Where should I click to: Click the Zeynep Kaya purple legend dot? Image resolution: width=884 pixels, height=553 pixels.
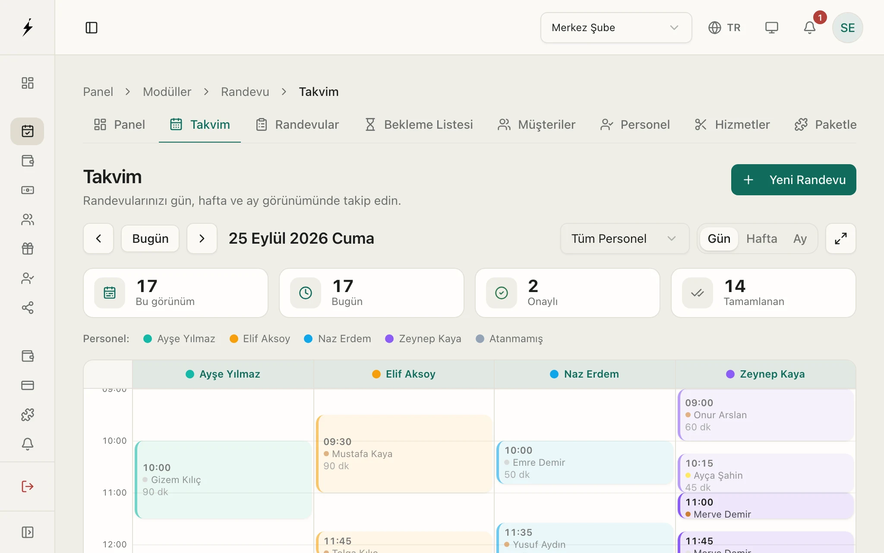click(x=389, y=339)
